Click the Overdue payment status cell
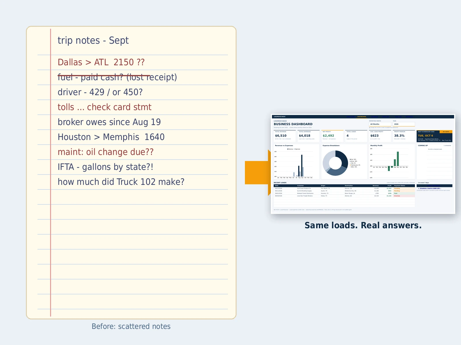461x345 pixels. click(404, 196)
